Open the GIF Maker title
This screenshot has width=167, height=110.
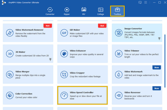tap(75, 30)
